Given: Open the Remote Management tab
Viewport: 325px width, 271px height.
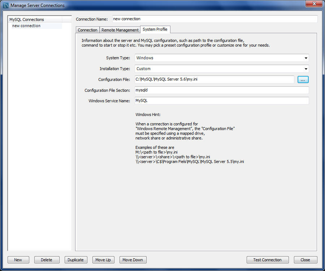Looking at the screenshot, I should tap(120, 30).
